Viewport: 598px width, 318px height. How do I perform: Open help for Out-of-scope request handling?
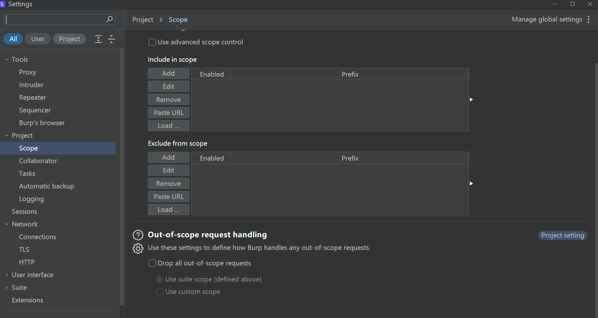coord(138,235)
